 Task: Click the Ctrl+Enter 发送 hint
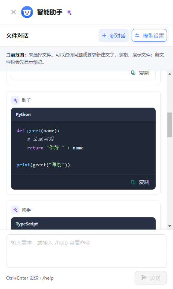coord(30,278)
